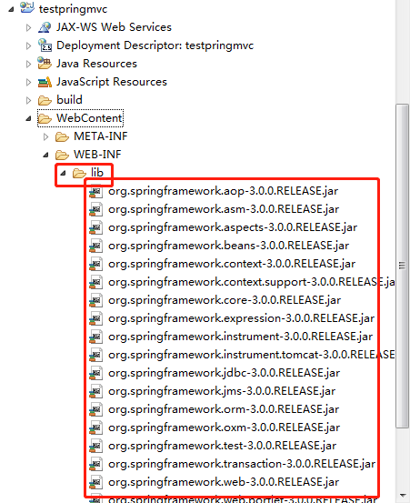The width and height of the screenshot is (410, 503).
Task: Collapse the testpringmvc project node
Action: click(11, 9)
